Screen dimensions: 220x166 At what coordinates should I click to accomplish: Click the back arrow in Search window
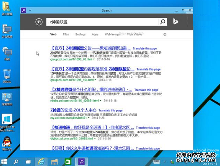[x=39, y=22]
